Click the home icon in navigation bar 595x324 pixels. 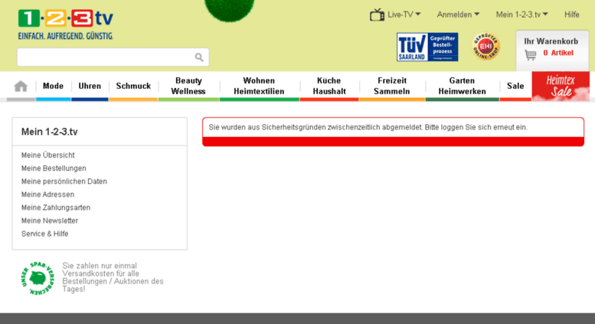21,87
